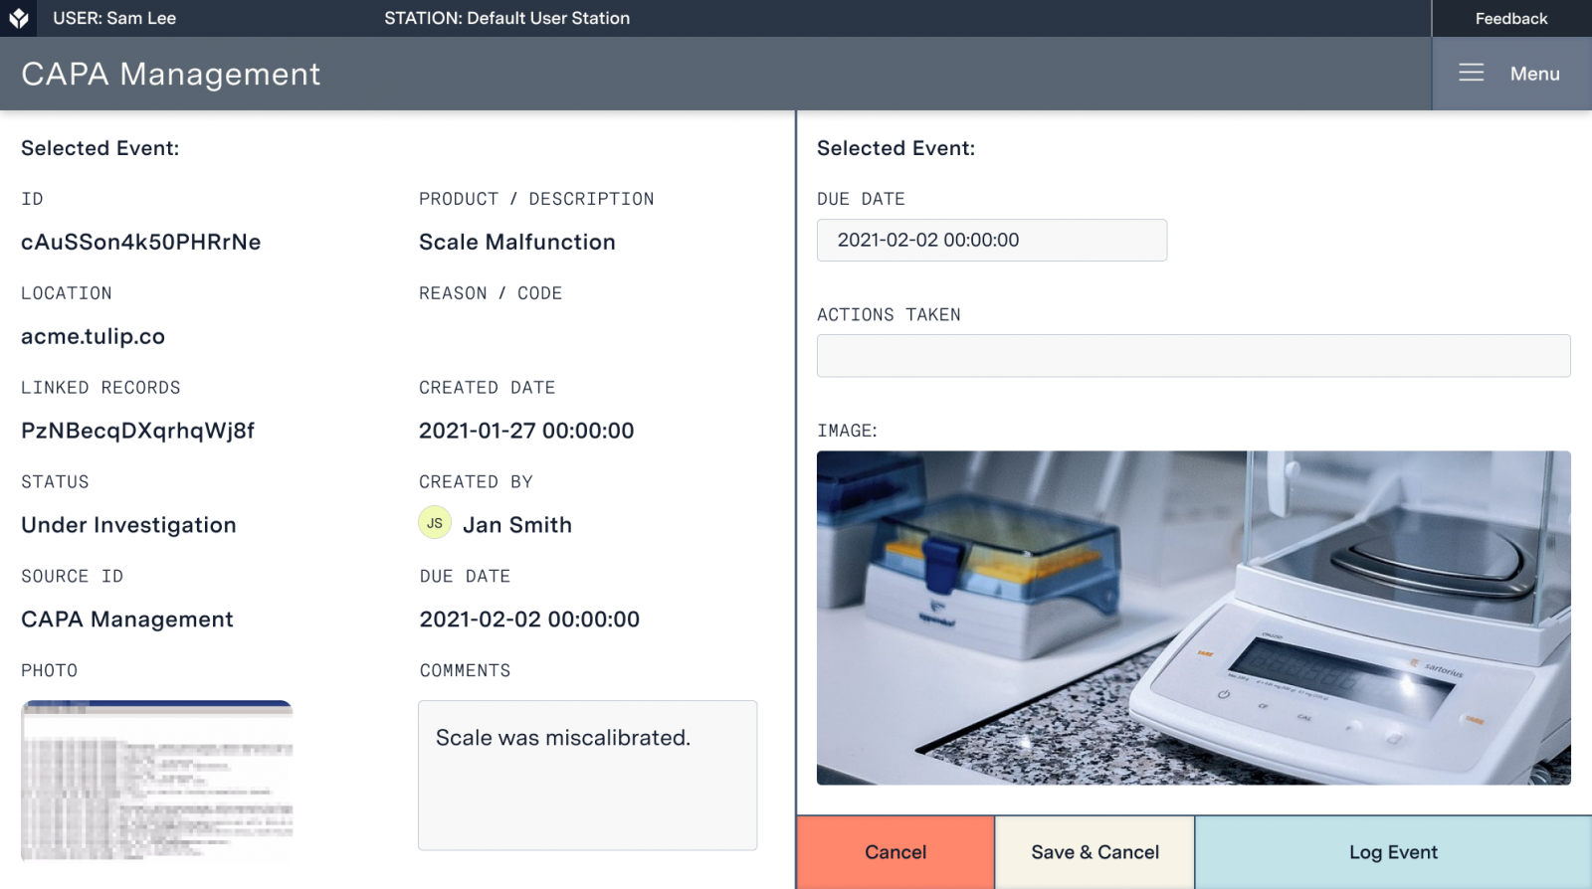Click the USER: Sam Lee label
The width and height of the screenshot is (1592, 889).
[114, 18]
